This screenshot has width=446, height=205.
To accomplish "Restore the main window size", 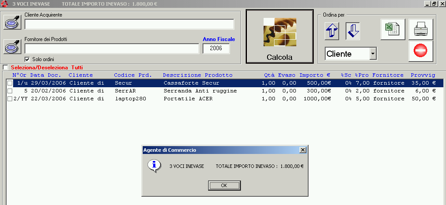I will click(434, 3).
